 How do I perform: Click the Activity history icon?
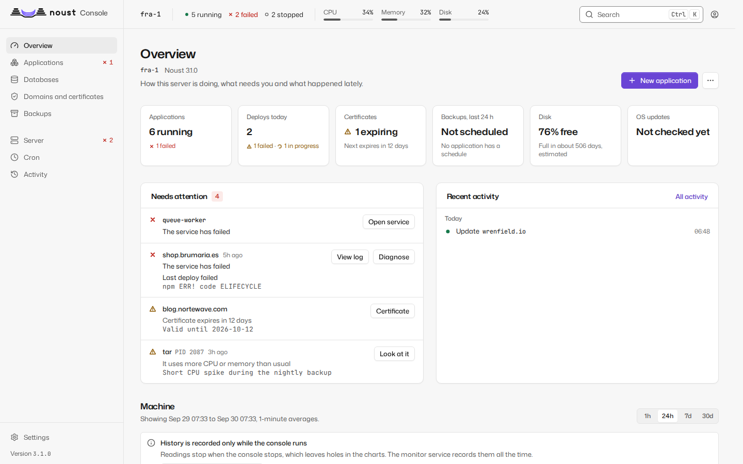click(x=14, y=174)
